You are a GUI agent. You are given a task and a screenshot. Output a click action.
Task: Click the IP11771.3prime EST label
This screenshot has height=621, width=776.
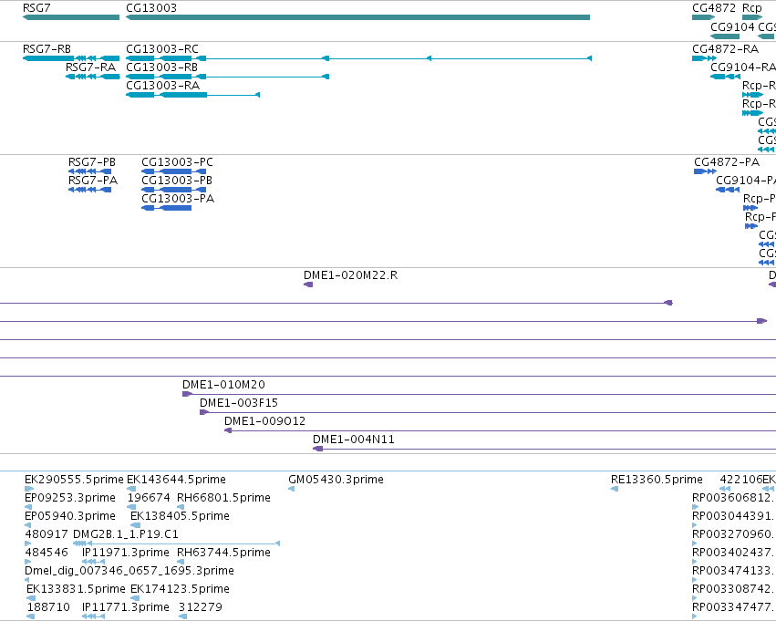[x=126, y=607]
